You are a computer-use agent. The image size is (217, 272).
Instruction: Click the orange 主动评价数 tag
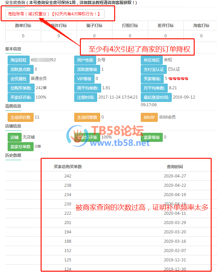[x=20, y=118]
